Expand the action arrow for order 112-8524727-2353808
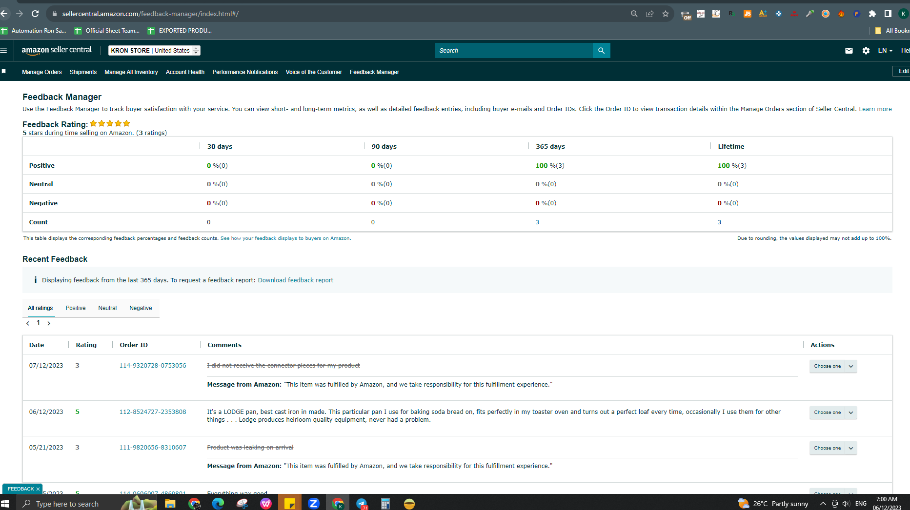 [851, 412]
